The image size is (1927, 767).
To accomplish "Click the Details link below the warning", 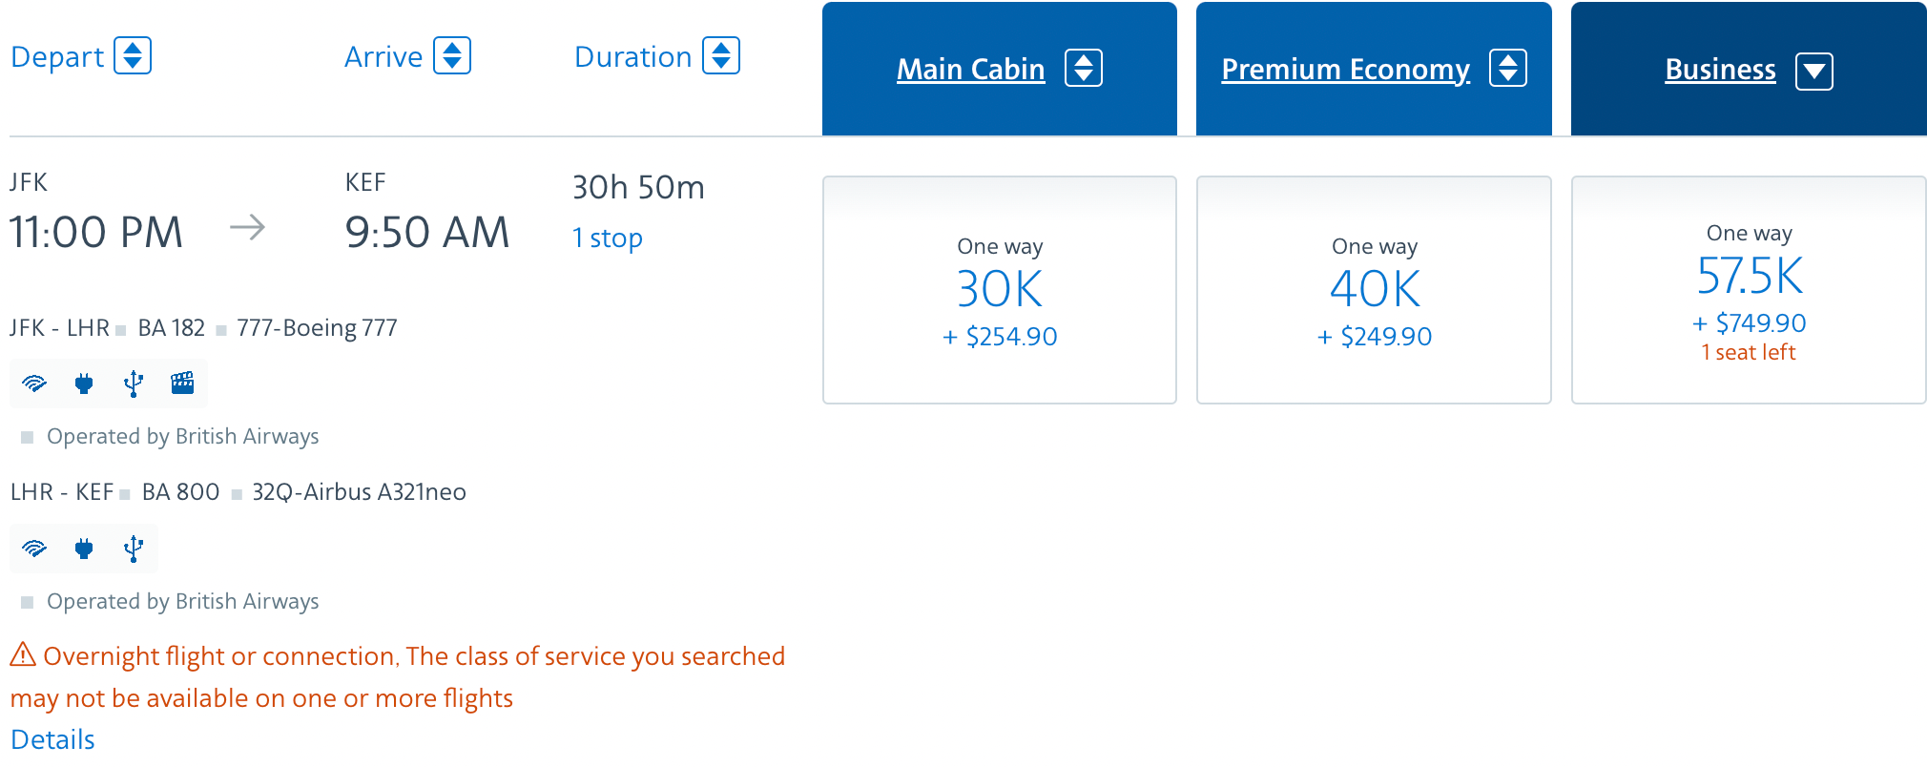I will tap(52, 739).
